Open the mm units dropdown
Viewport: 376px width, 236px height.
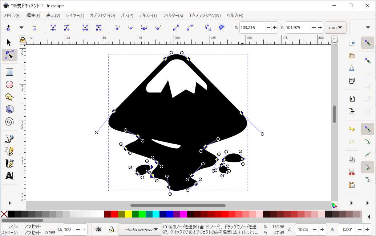point(335,28)
